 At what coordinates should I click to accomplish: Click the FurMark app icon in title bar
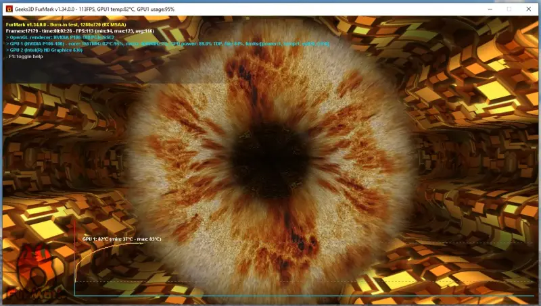(9, 9)
